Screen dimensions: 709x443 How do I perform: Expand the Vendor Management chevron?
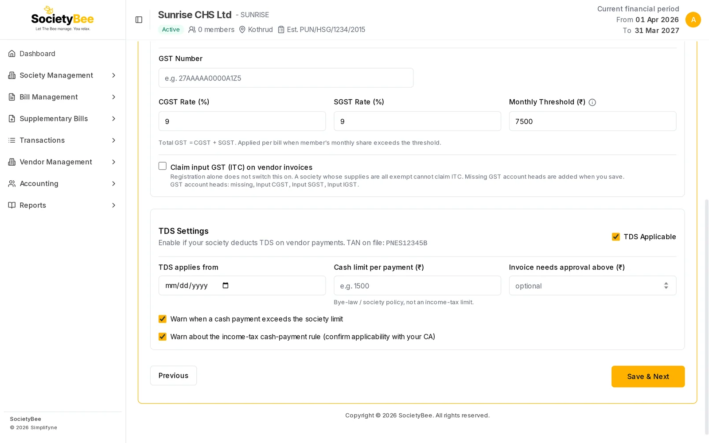[x=113, y=162]
